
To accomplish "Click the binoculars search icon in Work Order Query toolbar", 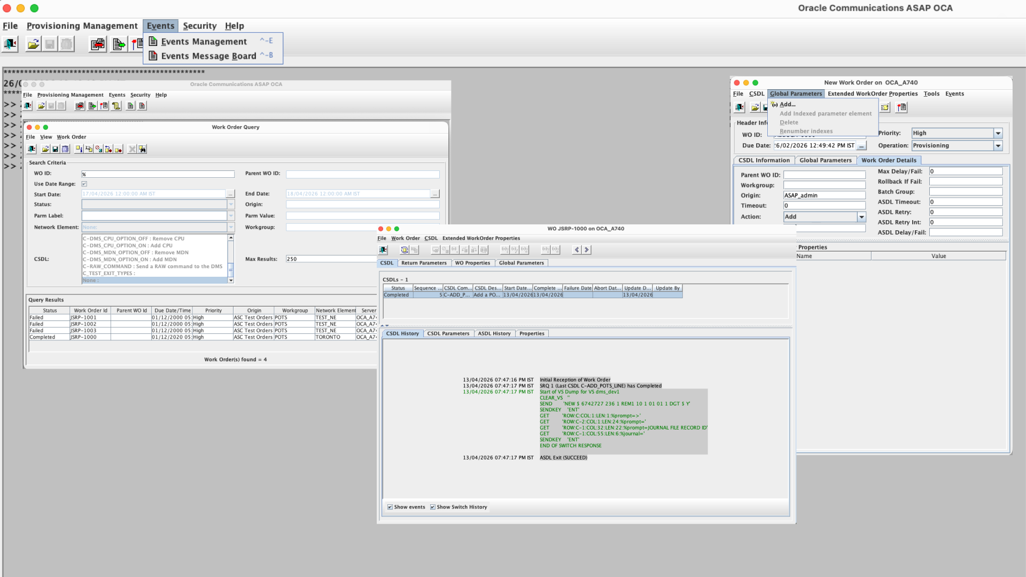I will 142,149.
